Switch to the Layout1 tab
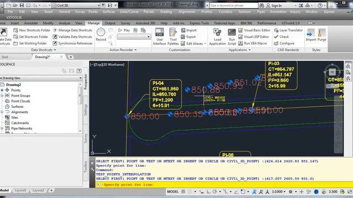Image resolution: width=353 pixels, height=198 pixels. pyautogui.click(x=20, y=191)
